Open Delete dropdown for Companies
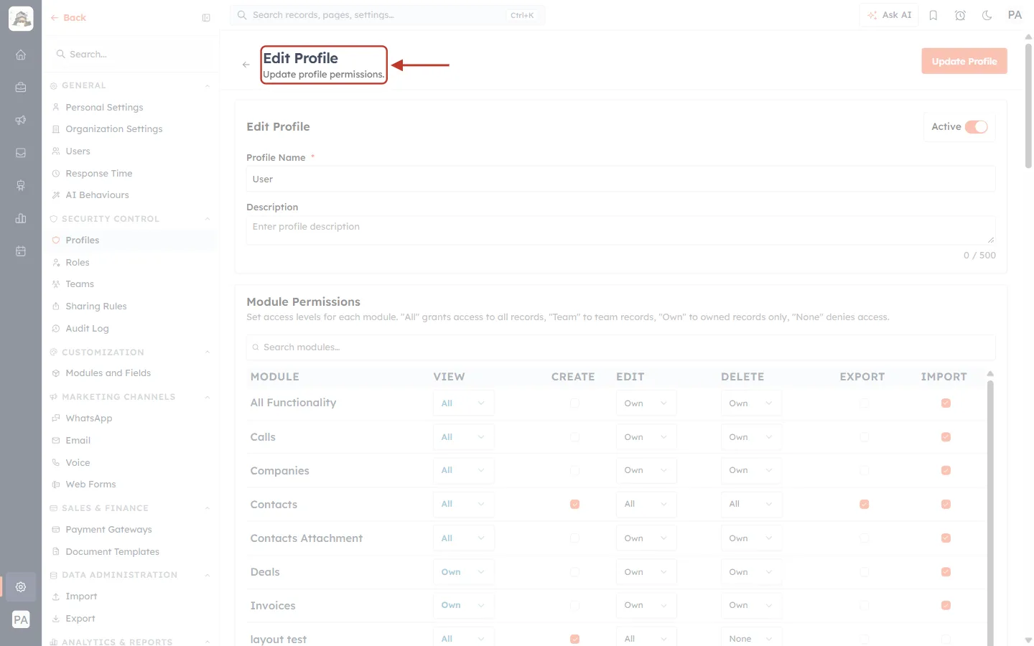This screenshot has height=646, width=1034. click(751, 470)
